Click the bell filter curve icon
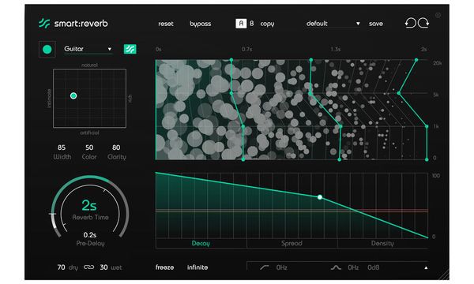Viewport: 474px width, 284px height. tap(336, 267)
